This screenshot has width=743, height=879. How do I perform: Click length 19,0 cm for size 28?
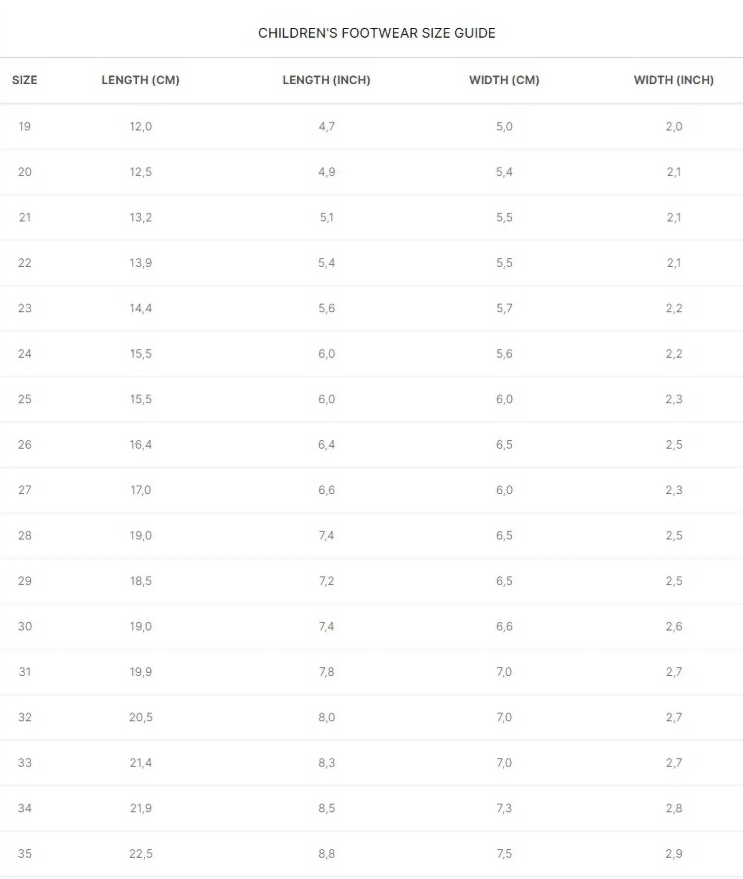141,535
